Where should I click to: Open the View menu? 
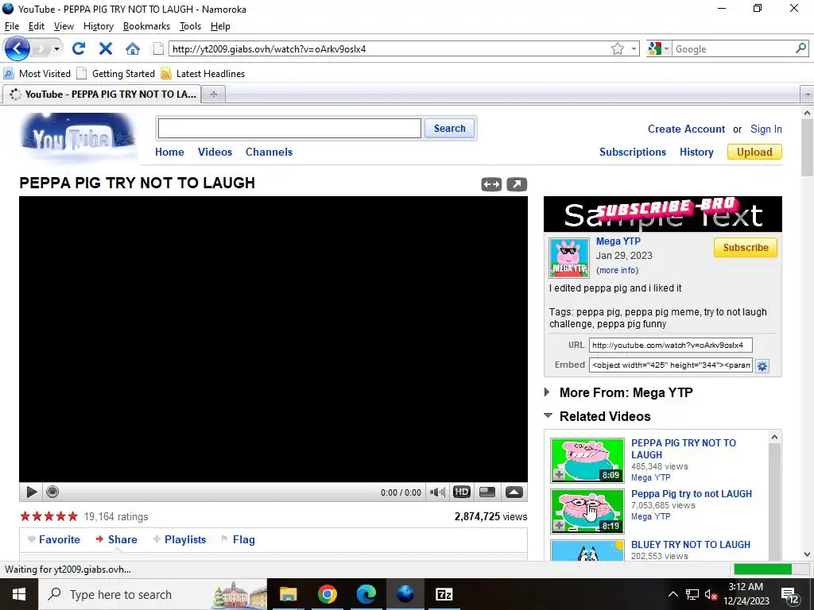[x=64, y=26]
